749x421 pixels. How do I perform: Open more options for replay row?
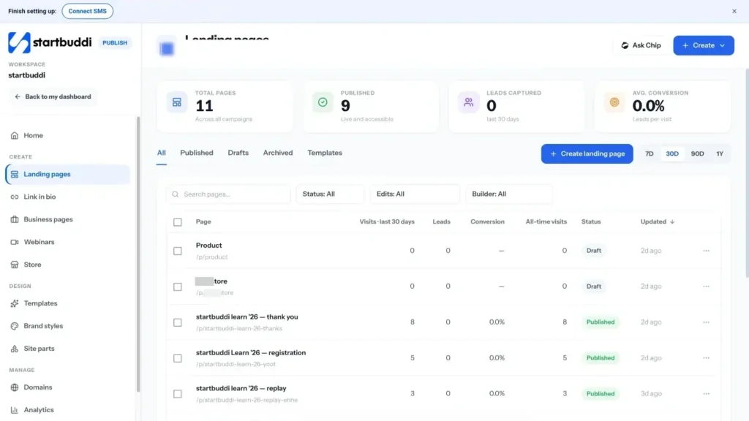(706, 394)
